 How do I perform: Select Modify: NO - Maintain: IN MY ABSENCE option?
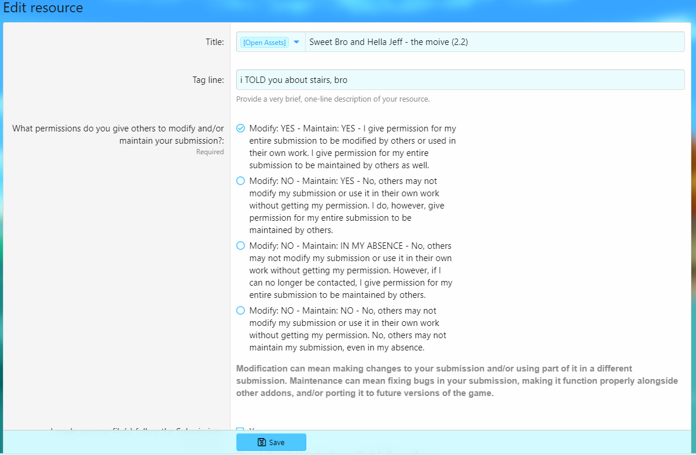[240, 246]
